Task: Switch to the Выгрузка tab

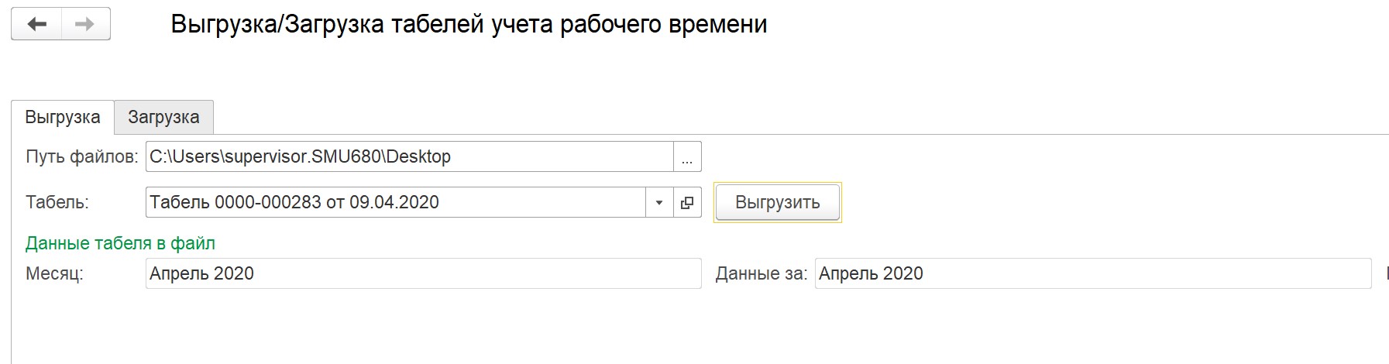Action: click(63, 118)
